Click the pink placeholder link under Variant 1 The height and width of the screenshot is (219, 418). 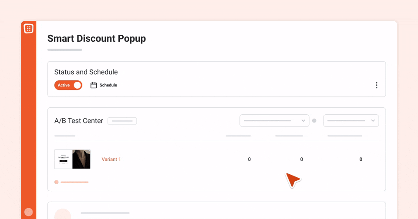(x=74, y=182)
